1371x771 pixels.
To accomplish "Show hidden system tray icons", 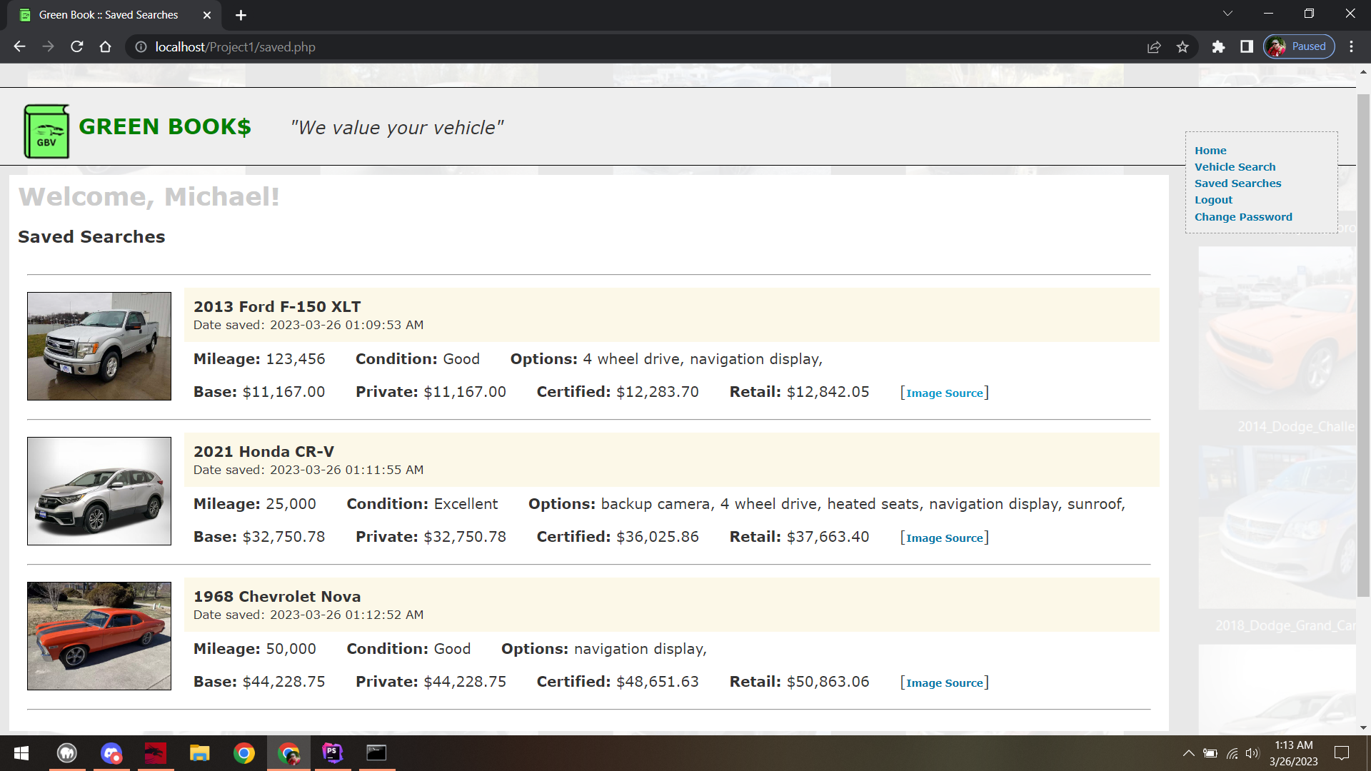I will coord(1188,753).
